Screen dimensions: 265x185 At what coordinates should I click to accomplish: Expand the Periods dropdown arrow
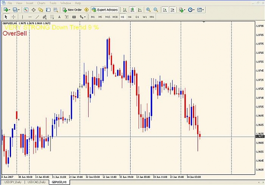click(194, 10)
